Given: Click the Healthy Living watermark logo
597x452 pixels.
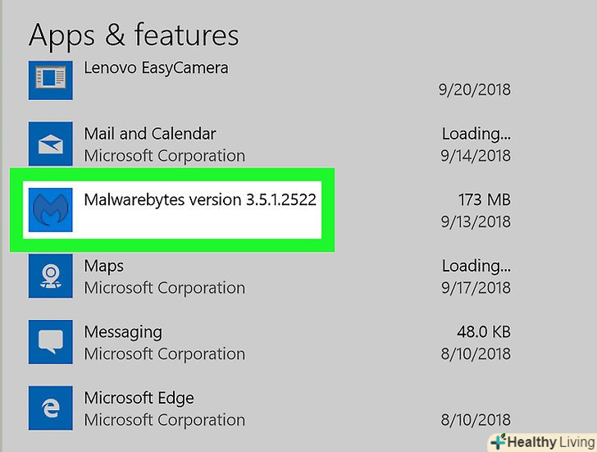Looking at the screenshot, I should click(x=542, y=441).
